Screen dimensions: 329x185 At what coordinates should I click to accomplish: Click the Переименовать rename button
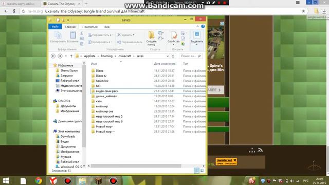click(130, 42)
